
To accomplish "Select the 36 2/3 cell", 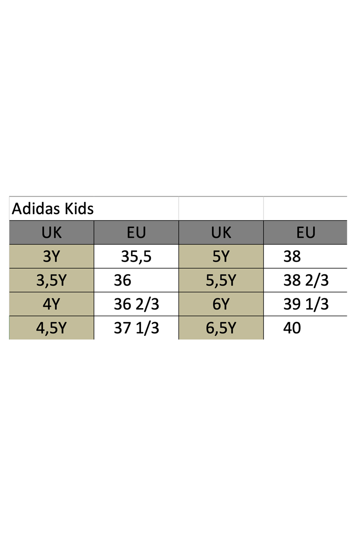I will (x=136, y=304).
